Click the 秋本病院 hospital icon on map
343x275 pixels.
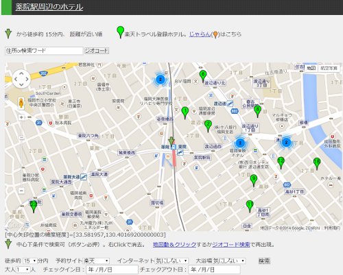pyautogui.click(x=51, y=123)
